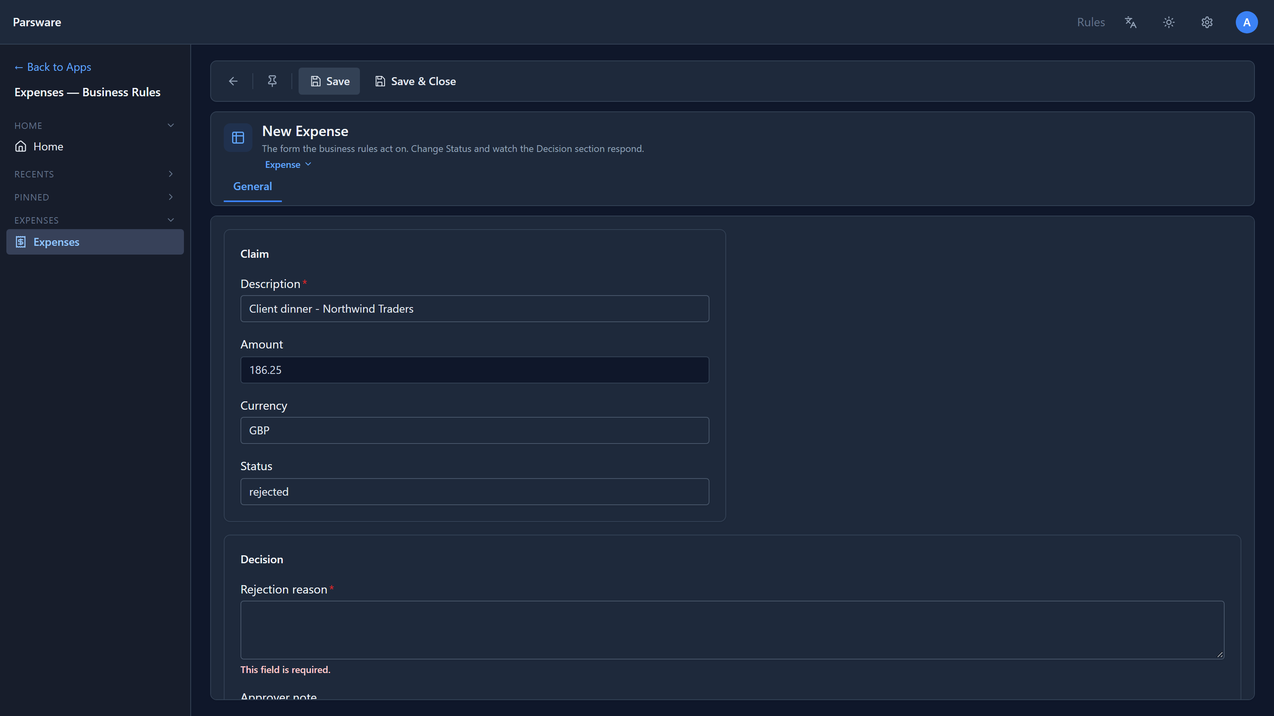Open Rules in the top navigation
The image size is (1274, 716).
(1090, 22)
